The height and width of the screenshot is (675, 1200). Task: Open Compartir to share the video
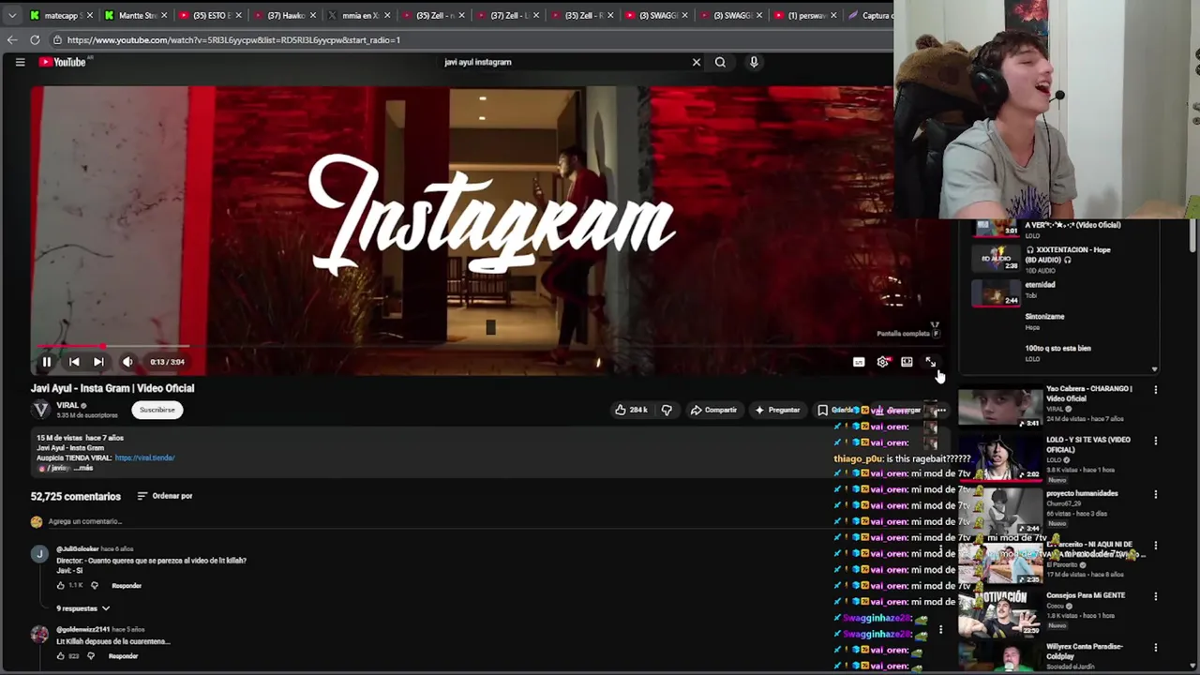(x=713, y=410)
